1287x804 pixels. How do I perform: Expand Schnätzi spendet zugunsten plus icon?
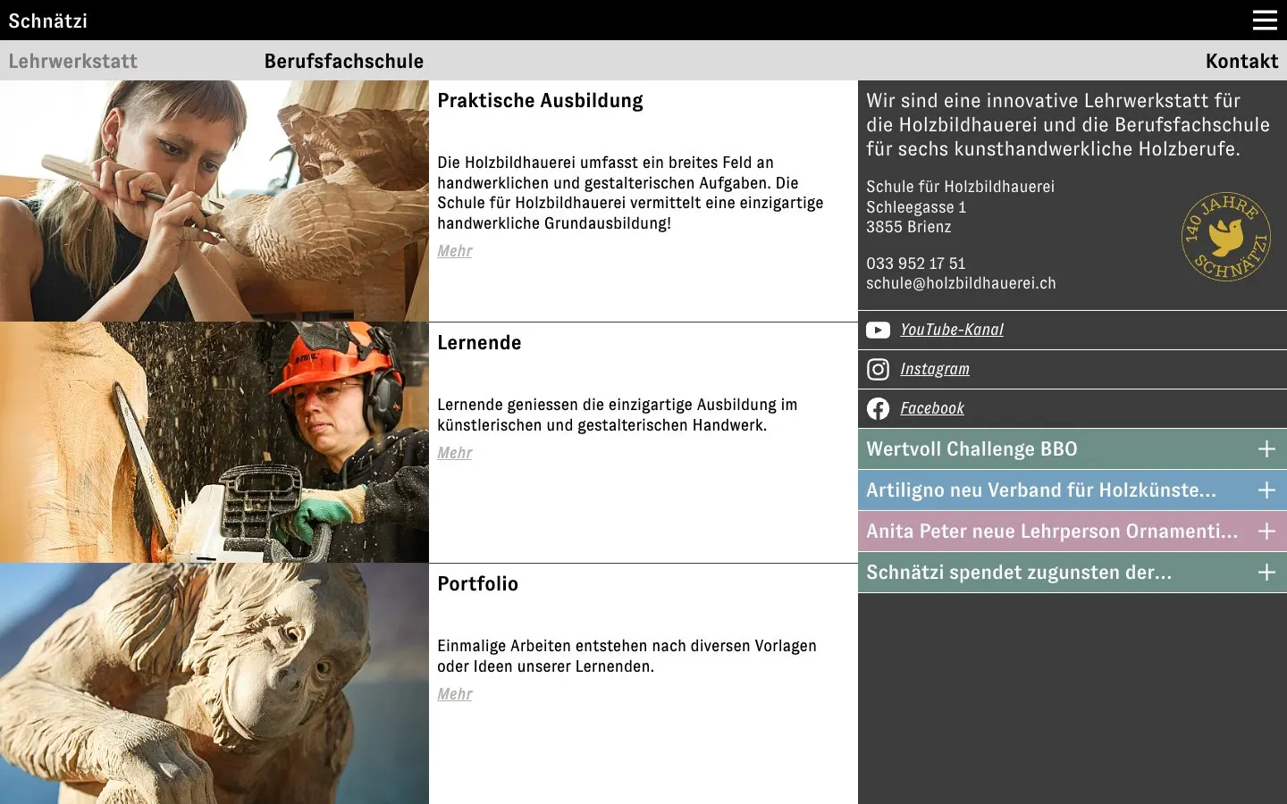point(1266,573)
